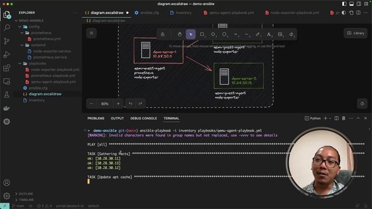
Task: Open the Run and Debug view
Action: (6, 55)
